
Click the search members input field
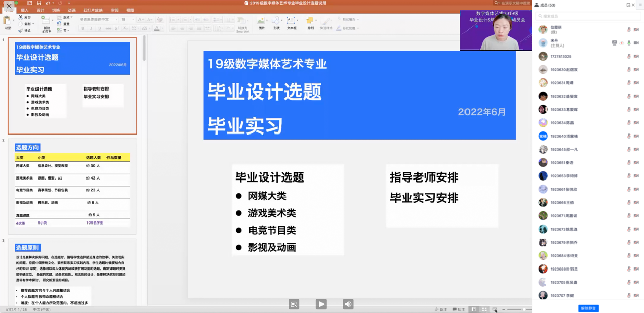(x=588, y=16)
